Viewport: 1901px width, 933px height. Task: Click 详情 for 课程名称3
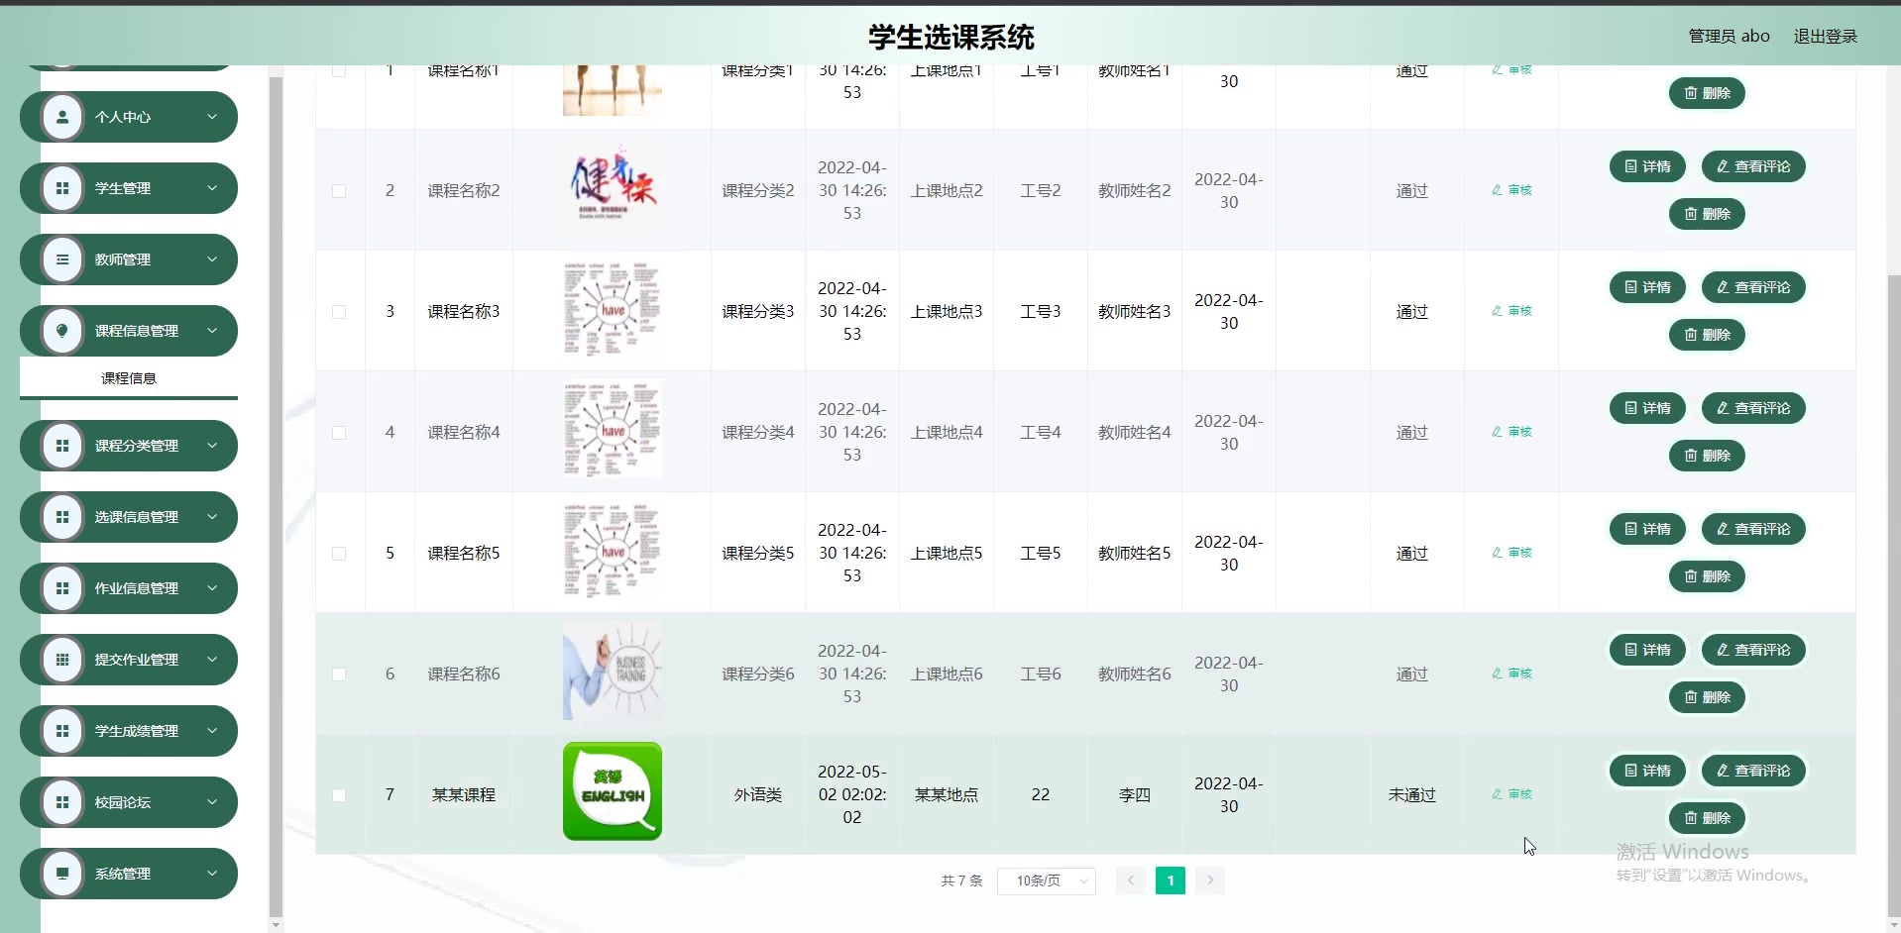coord(1646,287)
